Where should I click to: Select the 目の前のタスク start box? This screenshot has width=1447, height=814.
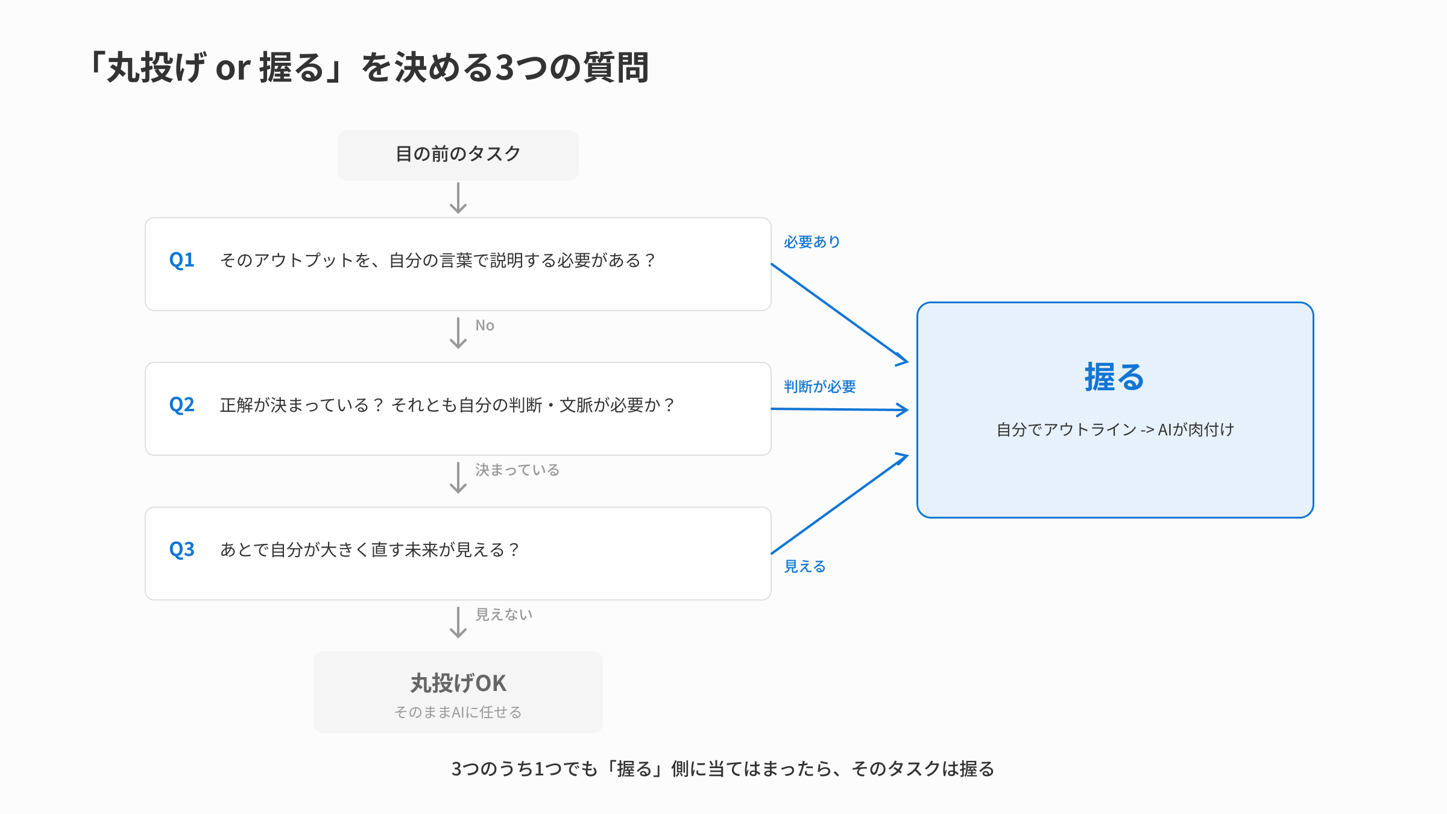(458, 155)
